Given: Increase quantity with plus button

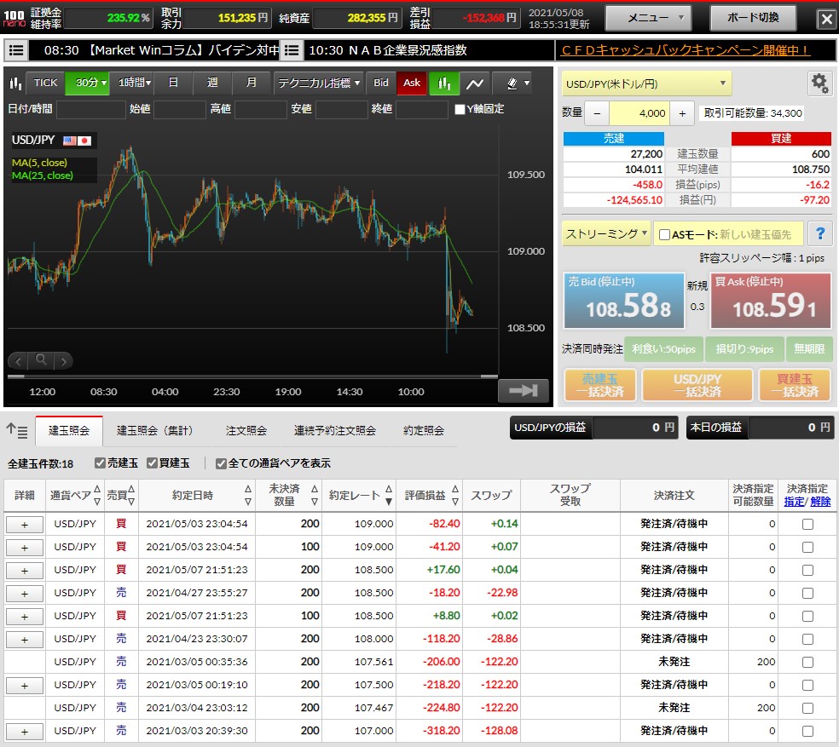Looking at the screenshot, I should (x=682, y=113).
